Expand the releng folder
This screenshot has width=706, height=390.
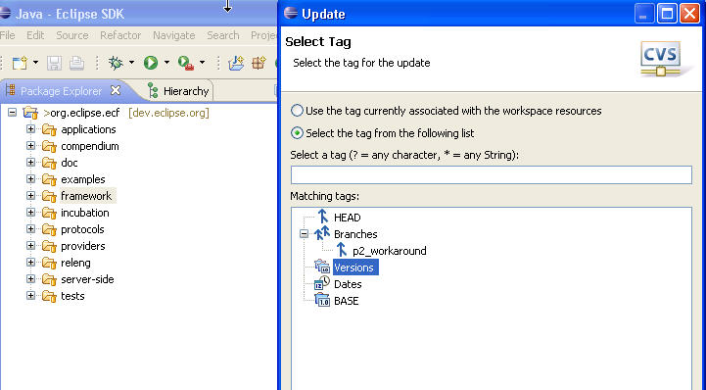(30, 263)
